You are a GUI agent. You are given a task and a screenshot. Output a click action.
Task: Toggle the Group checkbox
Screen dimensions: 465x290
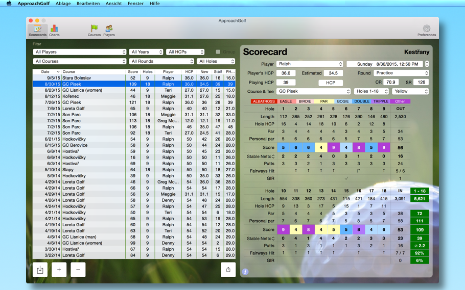point(218,52)
